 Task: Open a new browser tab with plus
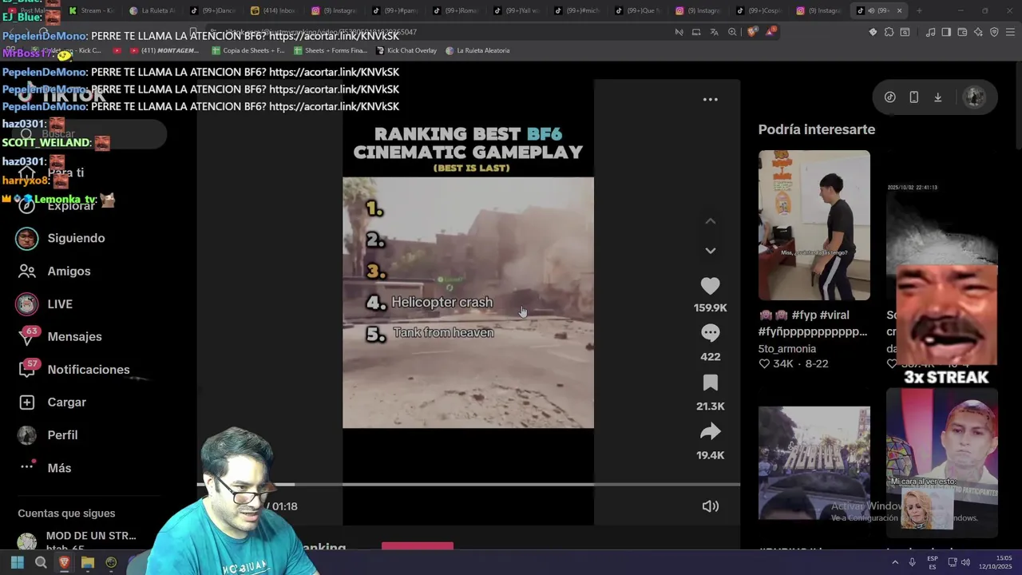pyautogui.click(x=919, y=10)
